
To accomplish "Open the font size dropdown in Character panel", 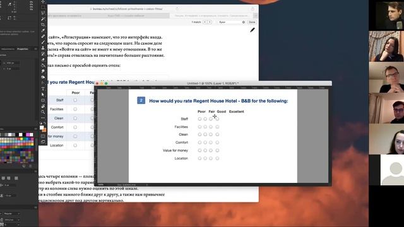I will [x=11, y=220].
